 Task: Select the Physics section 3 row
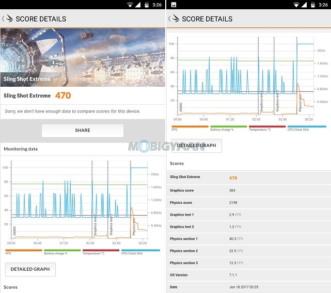point(249,263)
